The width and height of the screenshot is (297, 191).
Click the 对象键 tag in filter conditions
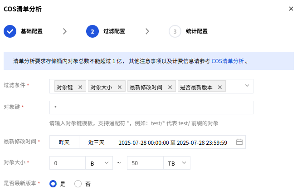70,86
